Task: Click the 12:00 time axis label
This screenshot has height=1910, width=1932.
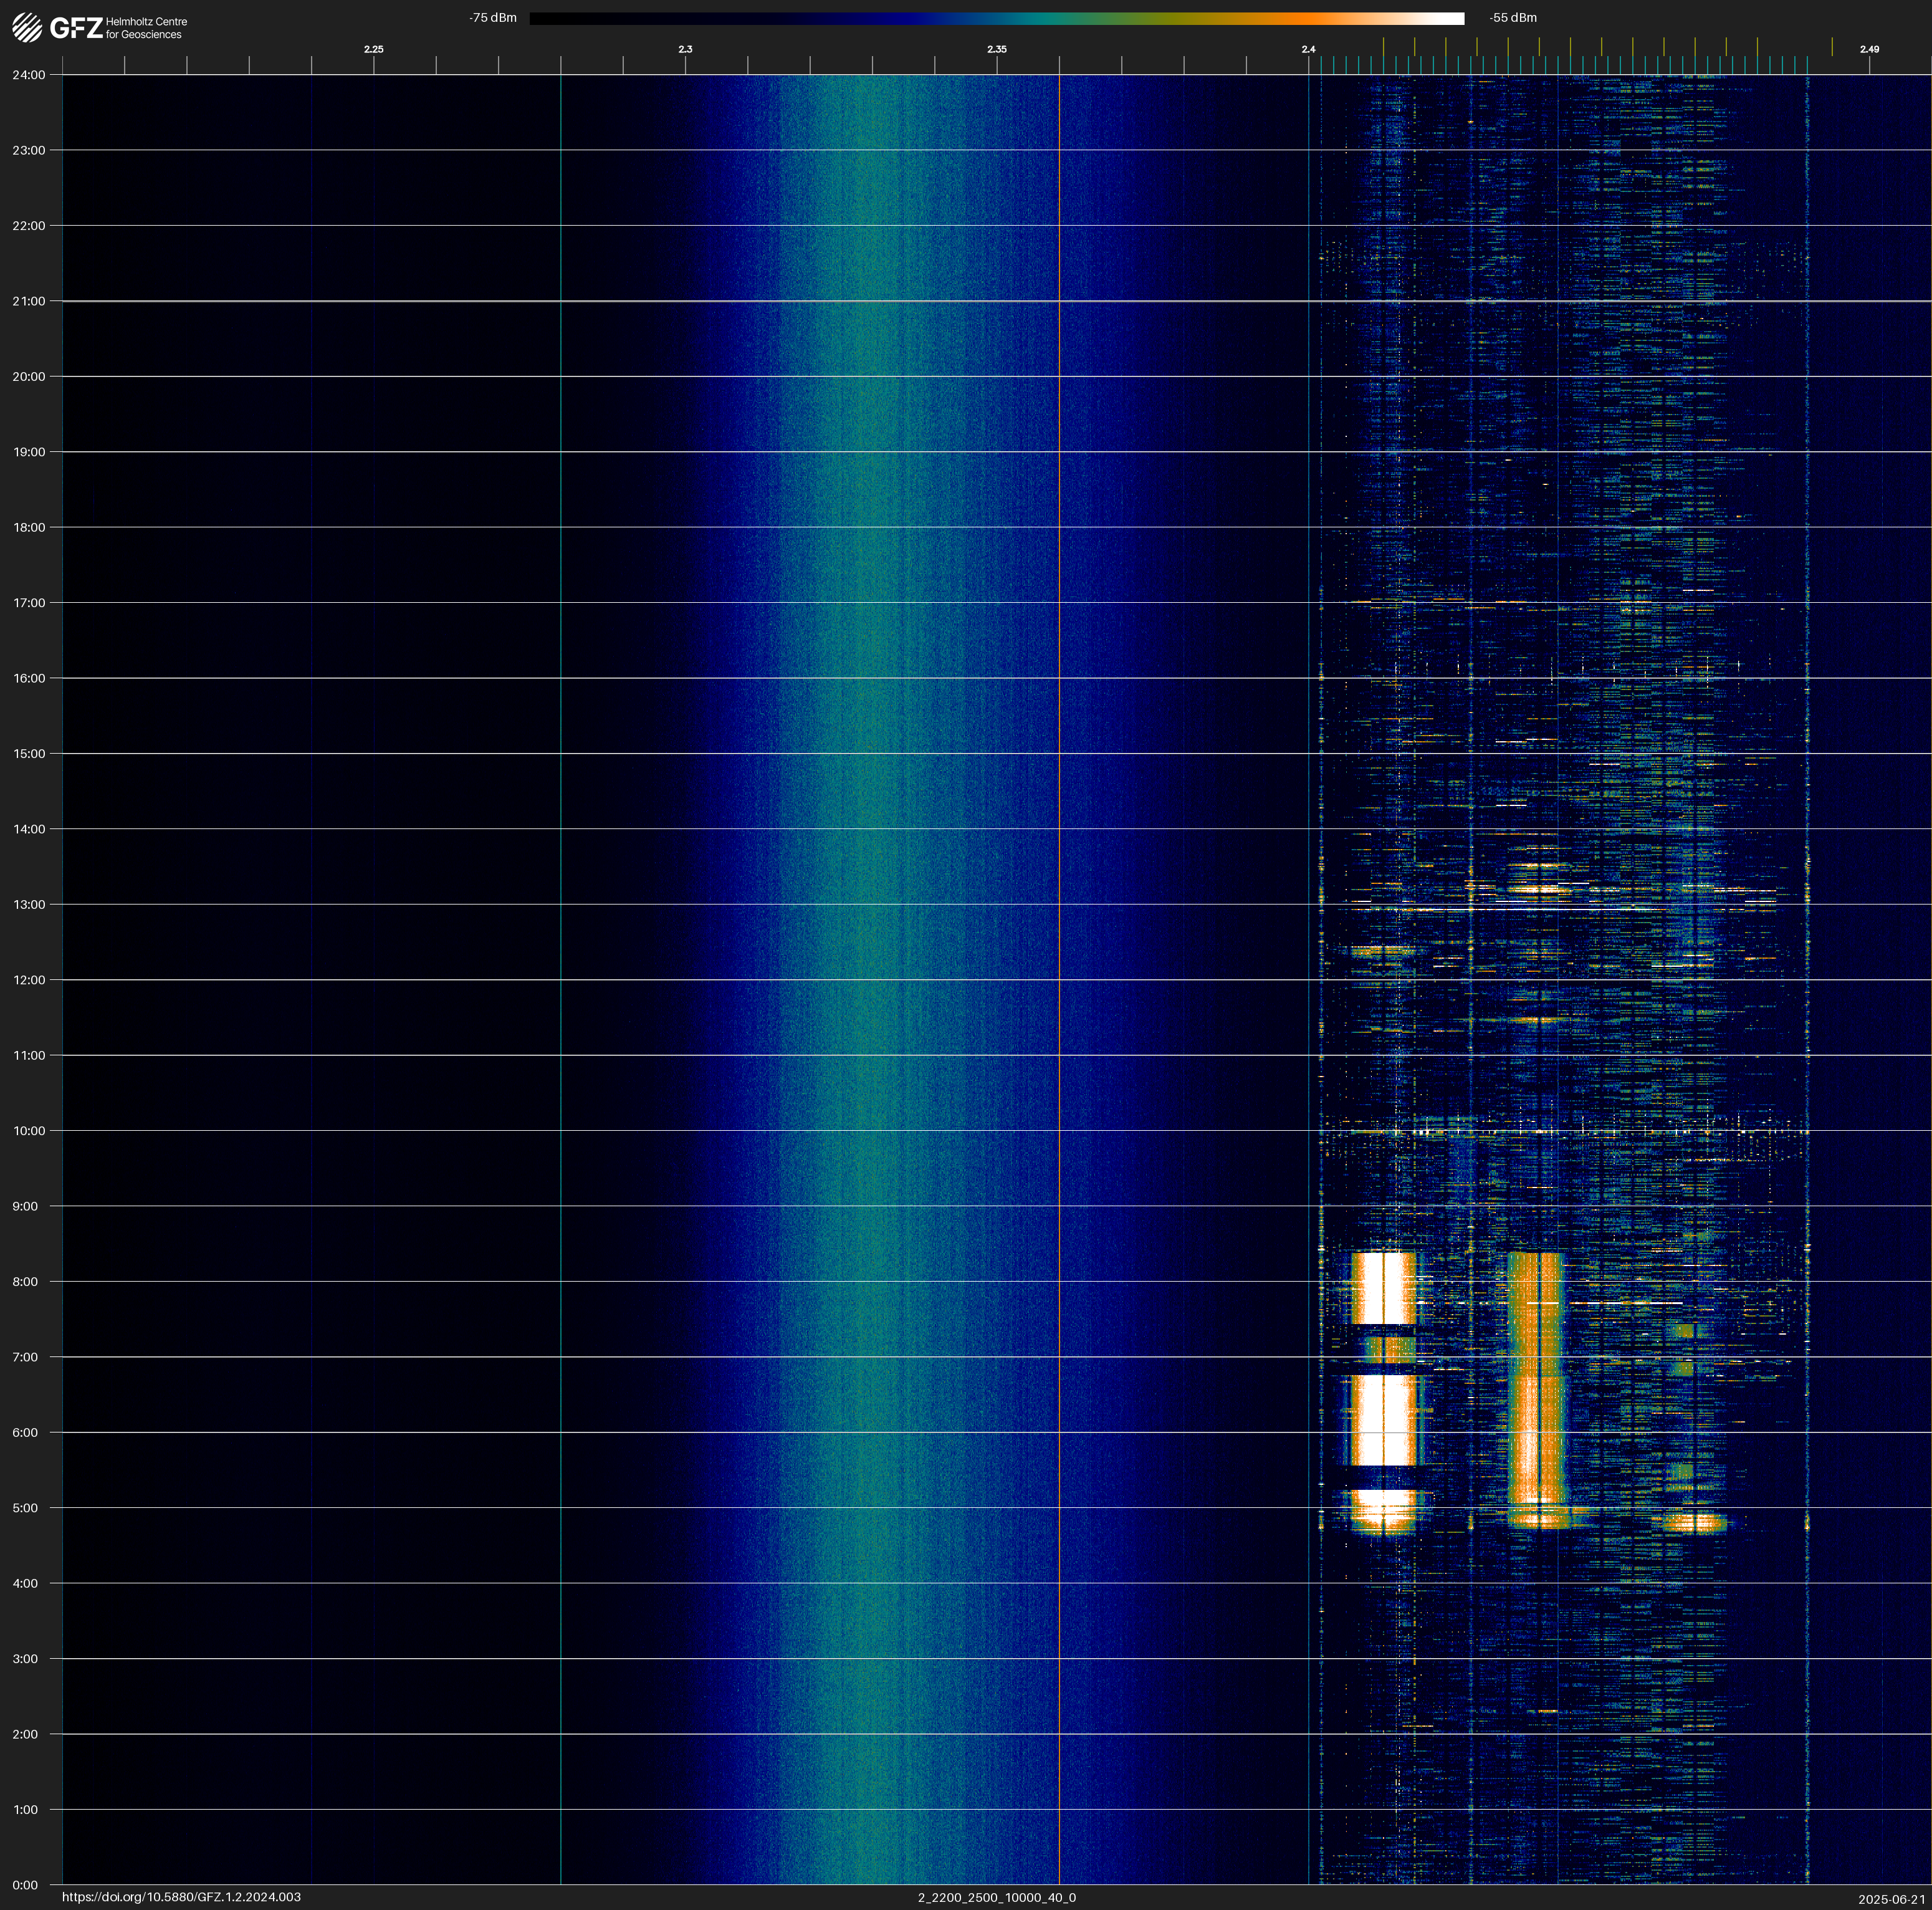Action: [29, 980]
